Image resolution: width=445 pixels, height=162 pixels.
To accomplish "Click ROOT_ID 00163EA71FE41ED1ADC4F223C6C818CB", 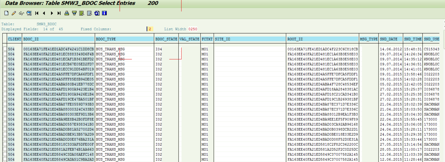I will [322, 49].
